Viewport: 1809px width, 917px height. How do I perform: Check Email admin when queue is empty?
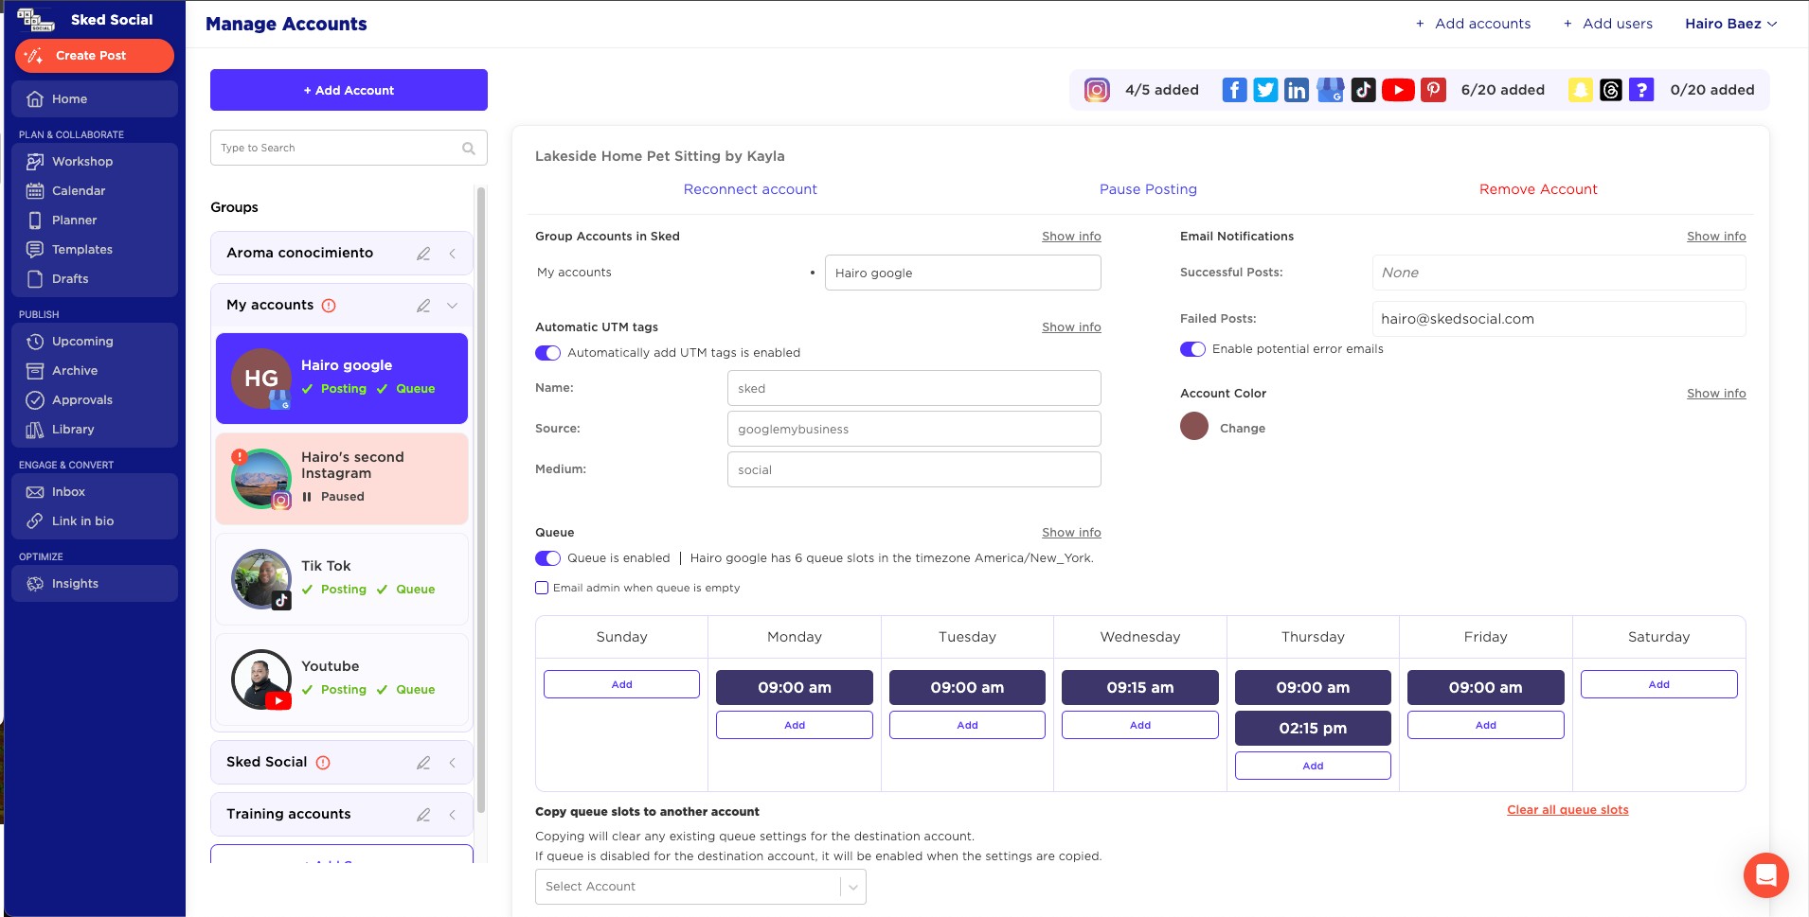coord(542,588)
